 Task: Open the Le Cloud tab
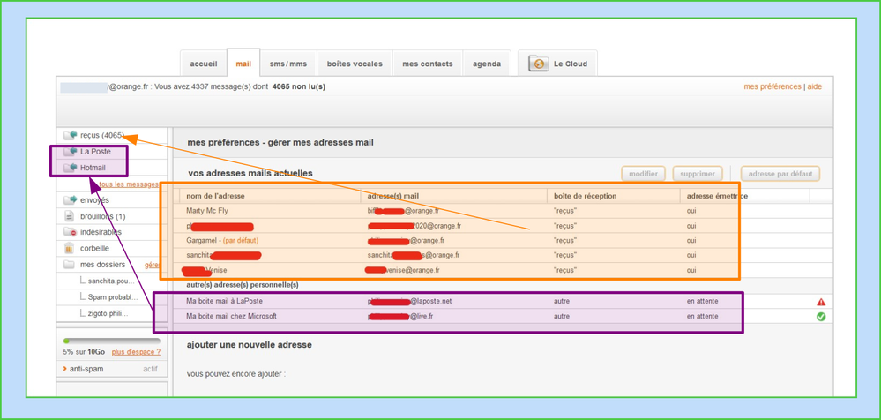[557, 64]
